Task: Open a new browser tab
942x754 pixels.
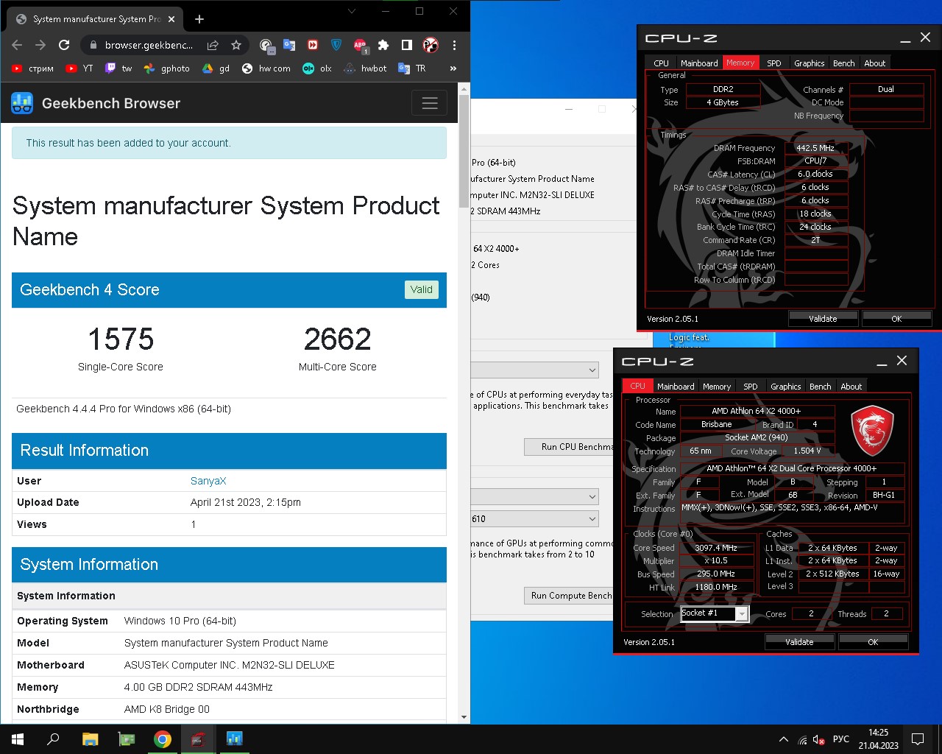Action: tap(199, 19)
